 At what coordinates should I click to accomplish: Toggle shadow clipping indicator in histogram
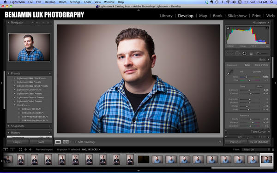click(228, 28)
